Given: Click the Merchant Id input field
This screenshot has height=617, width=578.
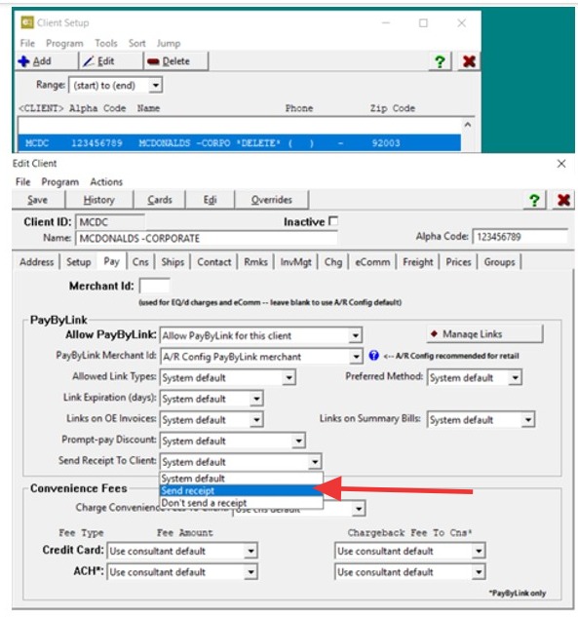Looking at the screenshot, I should [154, 286].
